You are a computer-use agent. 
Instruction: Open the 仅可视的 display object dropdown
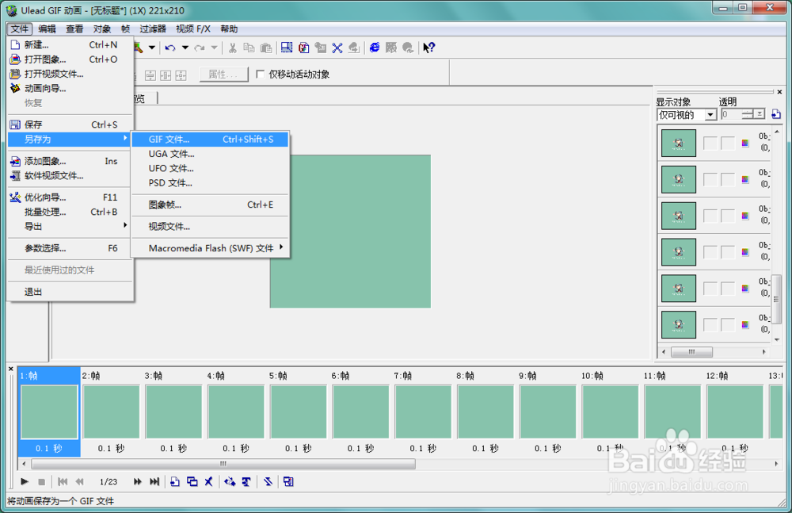[710, 115]
